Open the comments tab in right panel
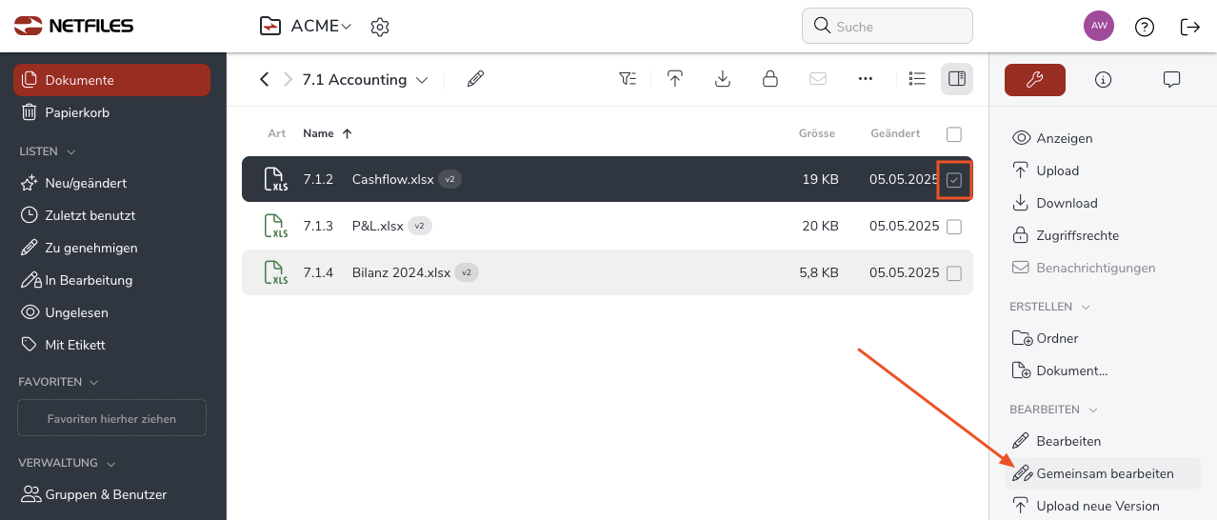This screenshot has height=520, width=1217. coord(1172,80)
